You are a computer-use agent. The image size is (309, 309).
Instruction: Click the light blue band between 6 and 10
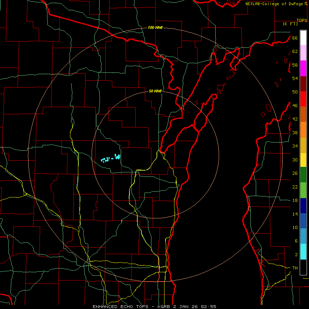303,236
